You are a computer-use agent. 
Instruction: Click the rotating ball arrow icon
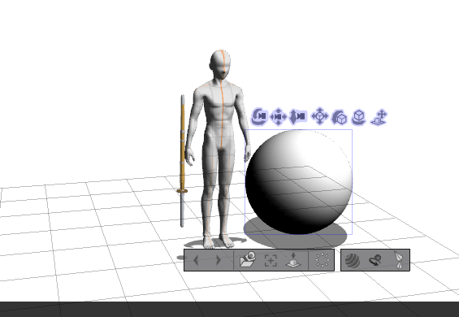[x=375, y=260]
